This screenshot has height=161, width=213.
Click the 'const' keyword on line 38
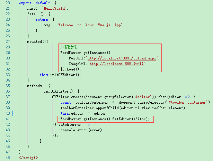pos(66,103)
